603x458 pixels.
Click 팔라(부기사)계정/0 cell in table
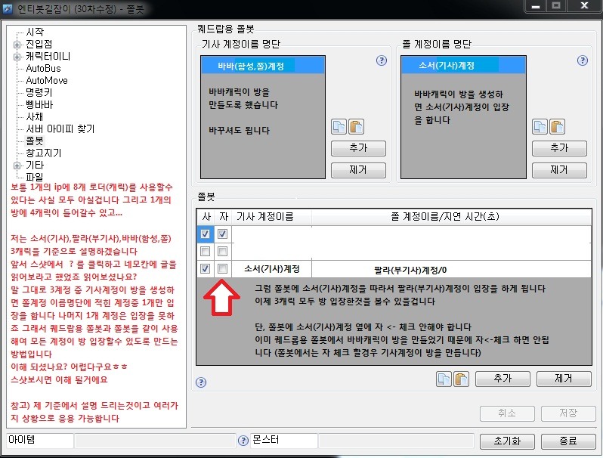coord(451,269)
